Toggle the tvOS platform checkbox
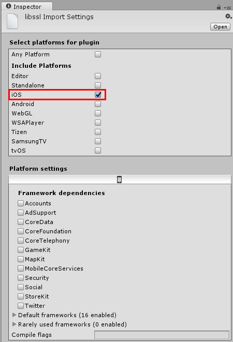Screen dimensions: 233x342 (98, 151)
